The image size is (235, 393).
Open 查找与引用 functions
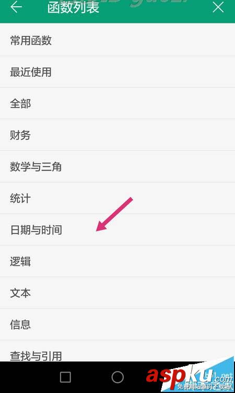tap(118, 351)
